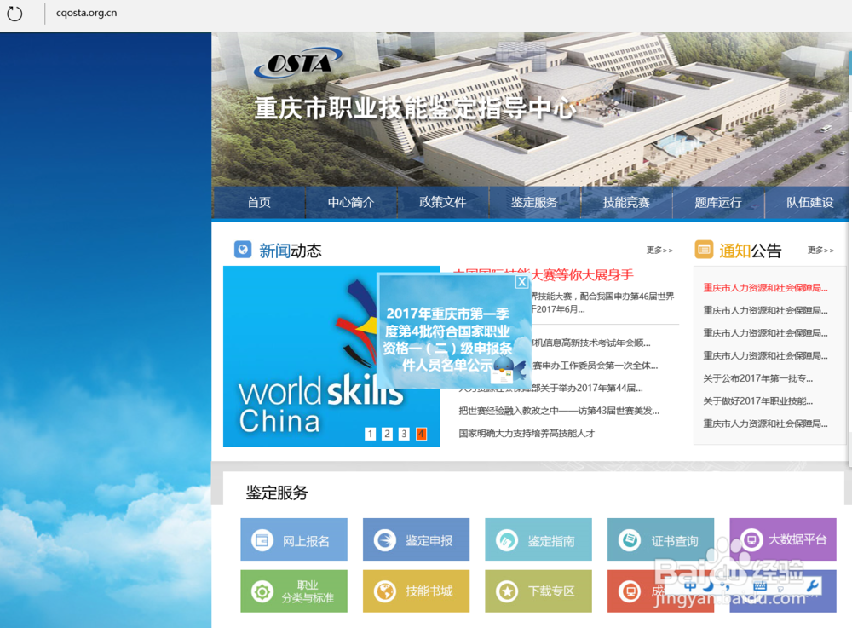Click 更多>> next to 通知公告

[820, 250]
